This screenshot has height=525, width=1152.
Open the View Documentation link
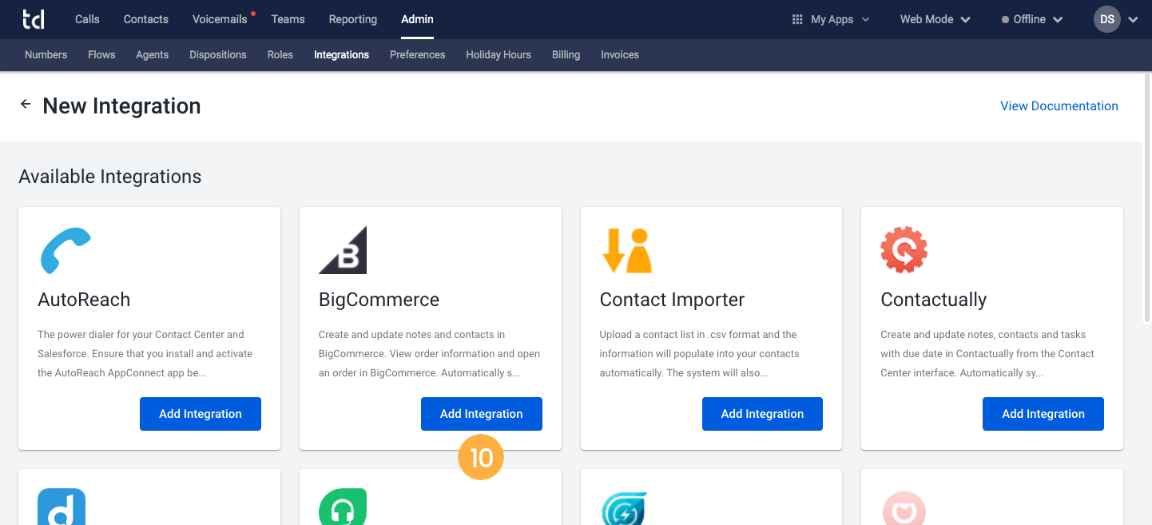pyautogui.click(x=1059, y=105)
